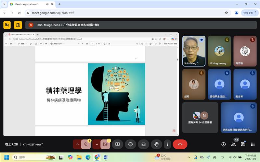Toggle the muted microphone button
This screenshot has height=162, width=260.
tap(86, 144)
